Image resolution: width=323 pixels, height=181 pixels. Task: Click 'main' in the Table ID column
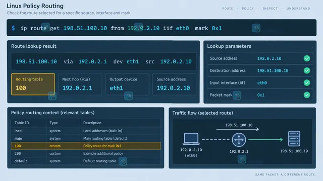click(x=18, y=138)
